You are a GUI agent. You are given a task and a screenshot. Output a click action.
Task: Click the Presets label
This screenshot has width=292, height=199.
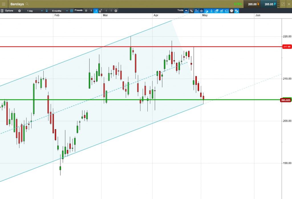pyautogui.click(x=79, y=11)
